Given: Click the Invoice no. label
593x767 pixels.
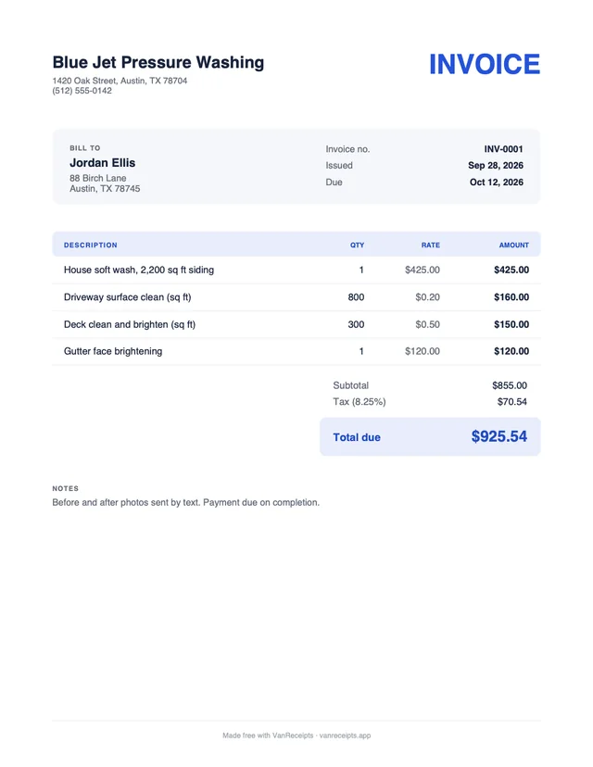Looking at the screenshot, I should 347,149.
